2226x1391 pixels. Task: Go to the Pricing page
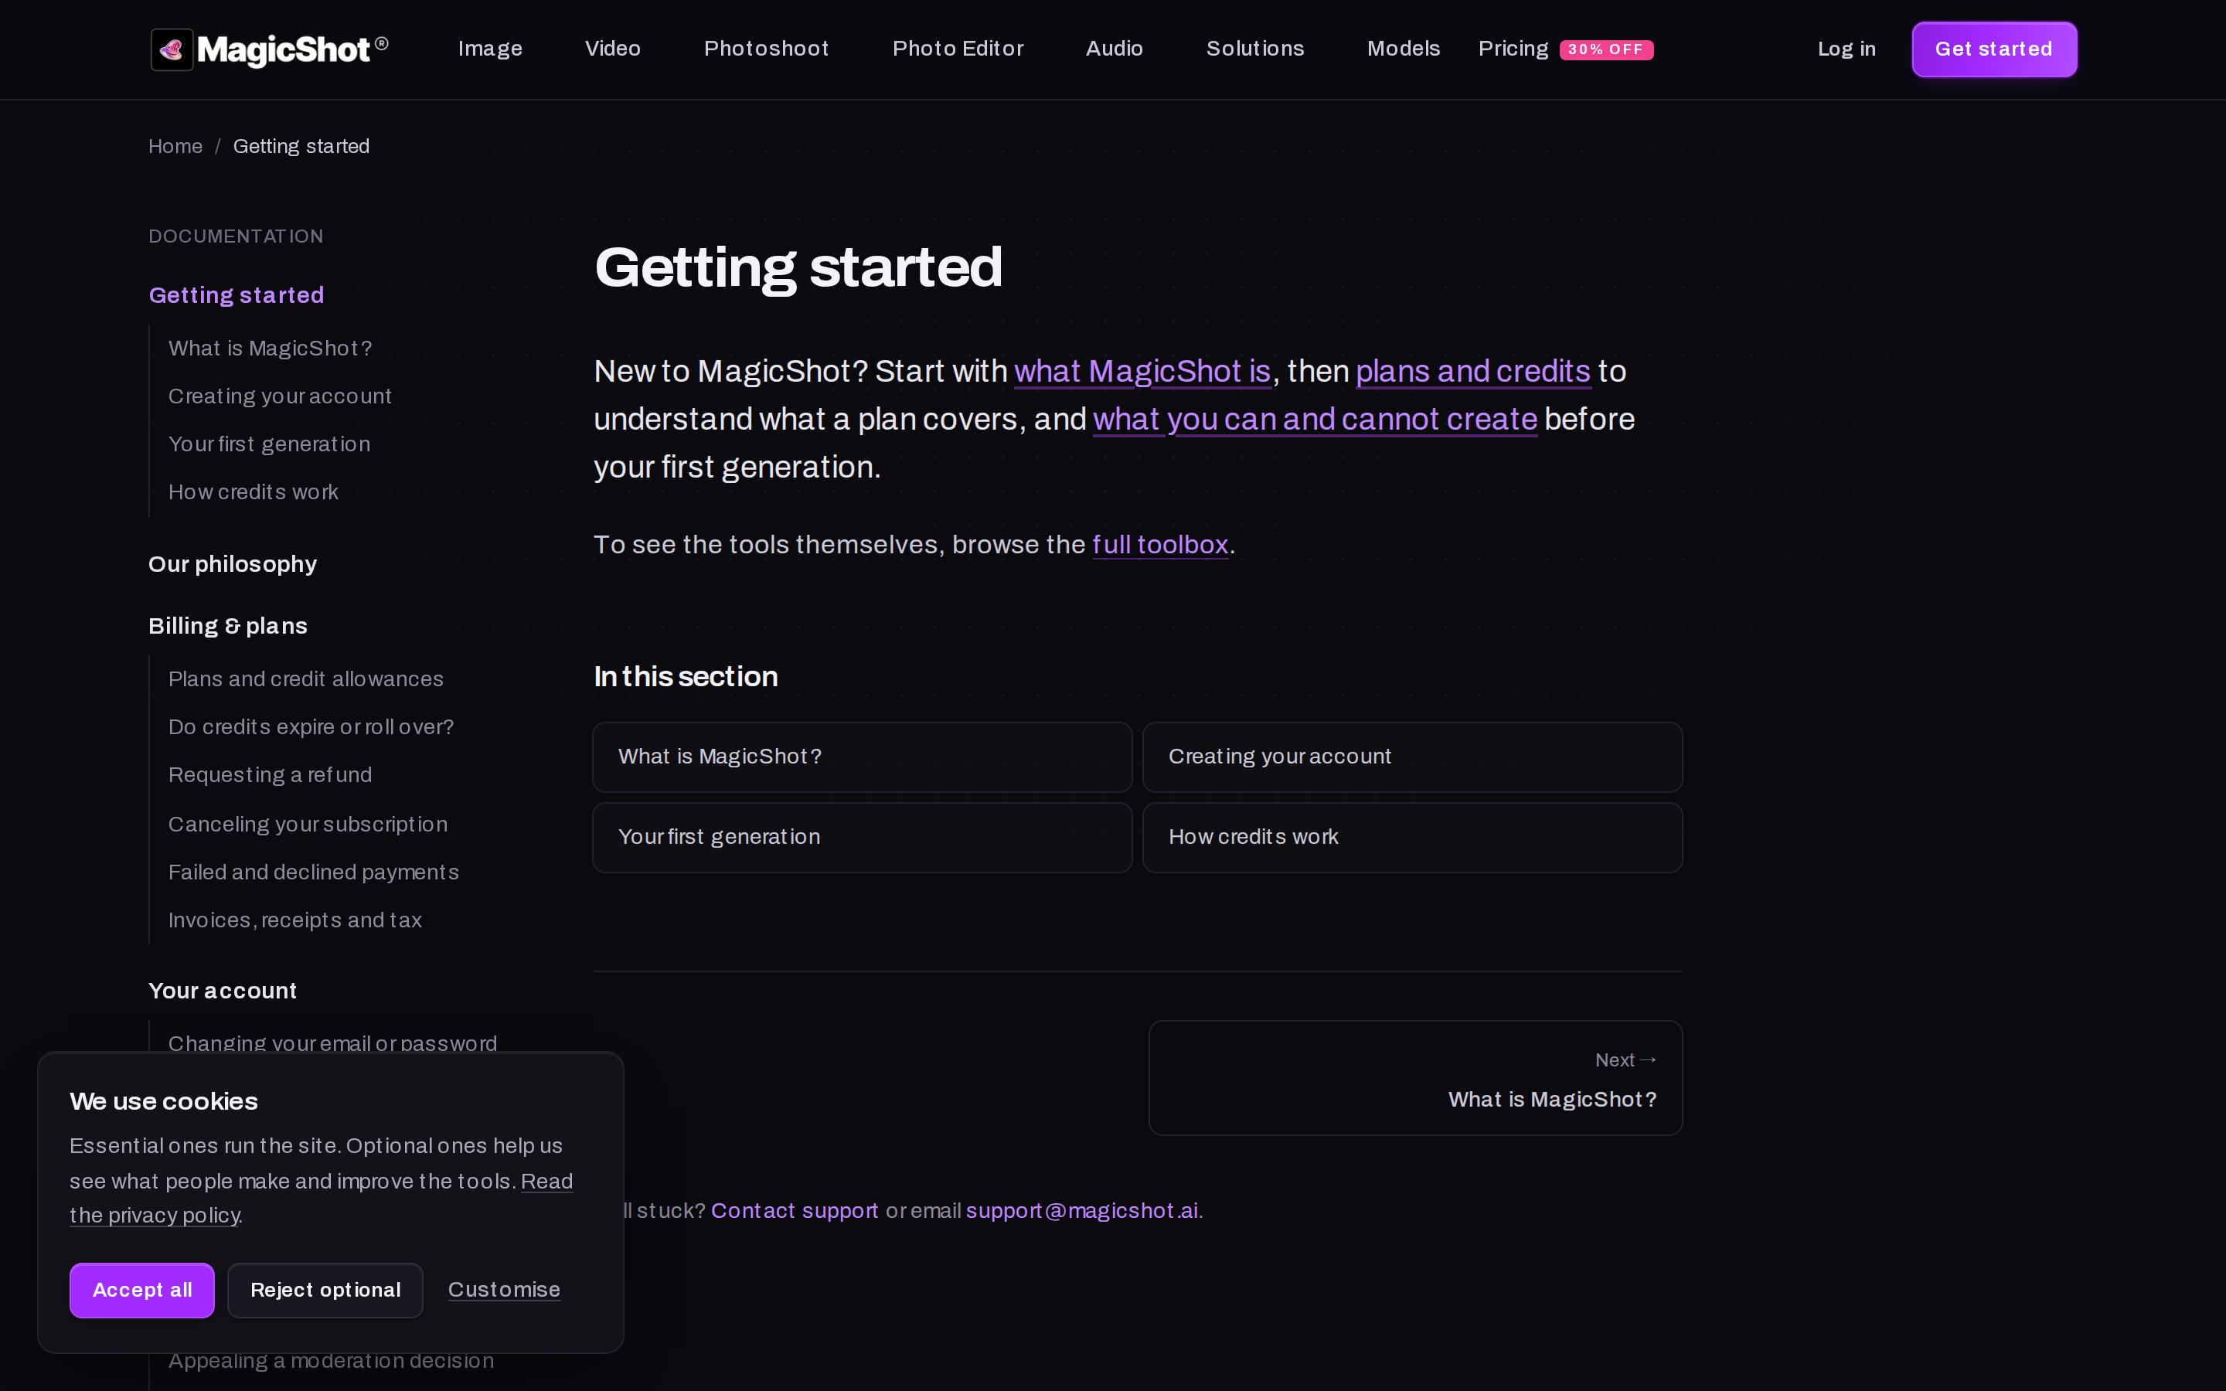(1513, 49)
